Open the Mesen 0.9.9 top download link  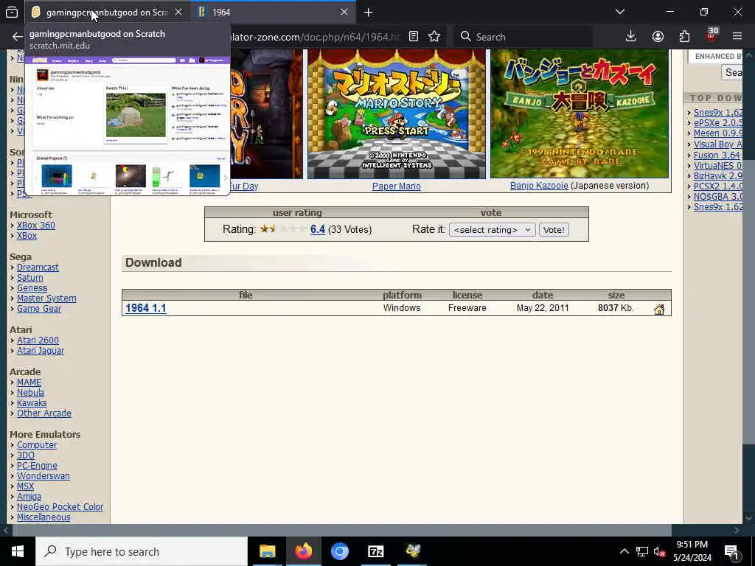(x=718, y=133)
